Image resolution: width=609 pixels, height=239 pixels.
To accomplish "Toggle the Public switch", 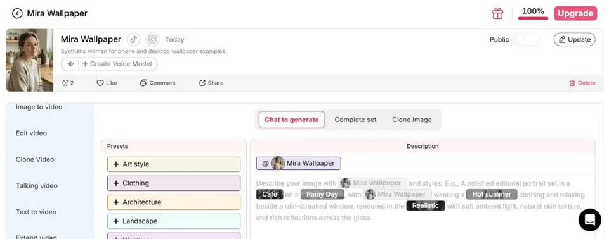I will point(527,39).
